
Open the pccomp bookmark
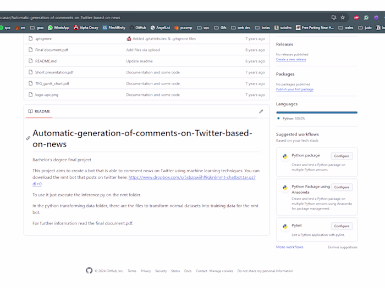183,27
